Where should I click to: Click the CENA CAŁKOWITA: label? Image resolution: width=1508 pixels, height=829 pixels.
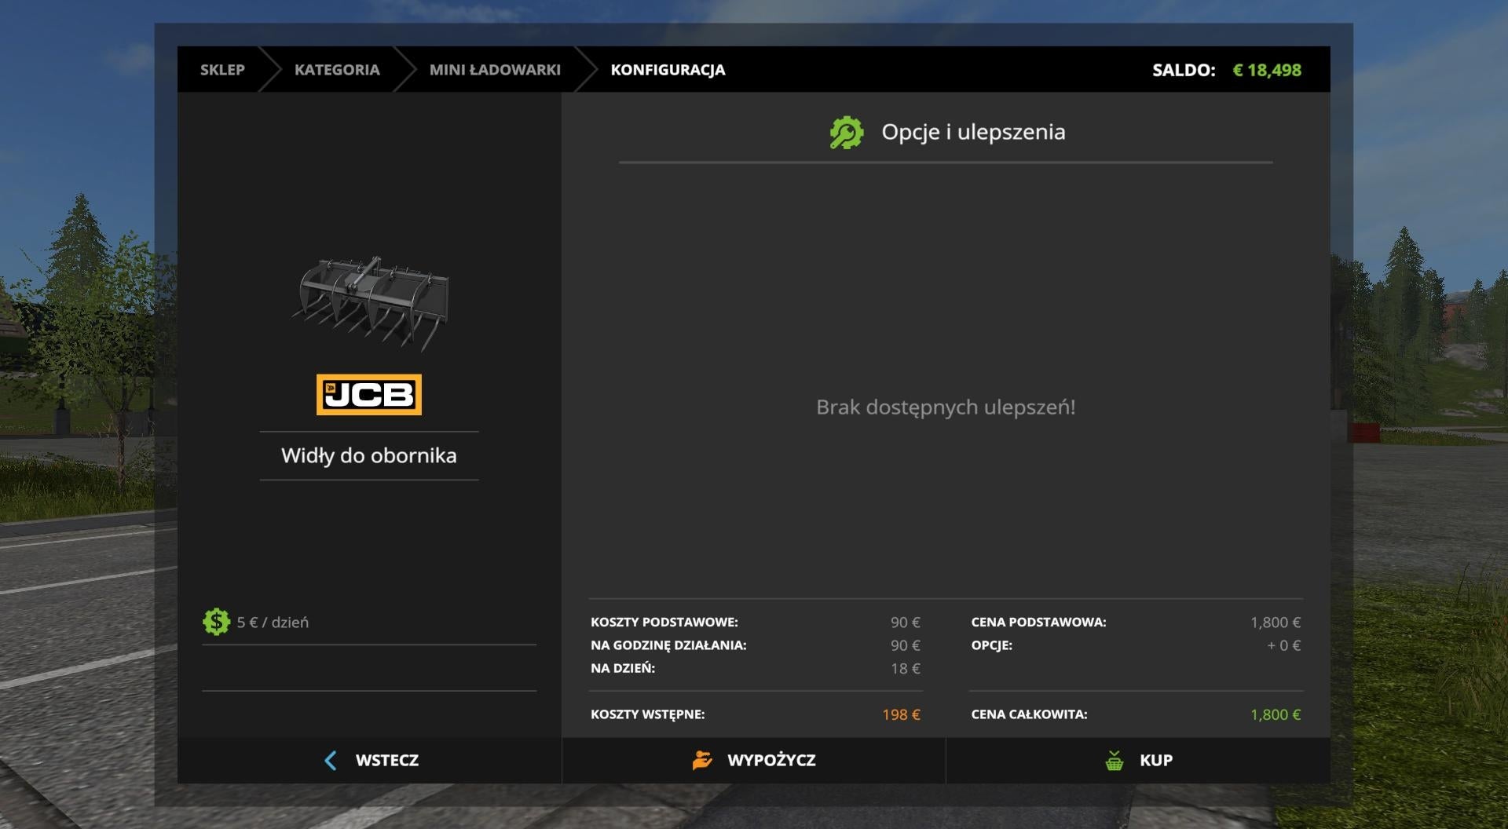click(1029, 714)
